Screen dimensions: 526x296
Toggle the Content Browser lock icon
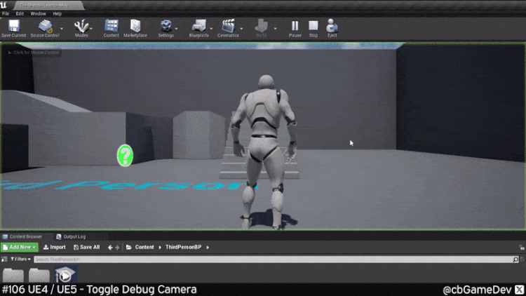coord(522,248)
